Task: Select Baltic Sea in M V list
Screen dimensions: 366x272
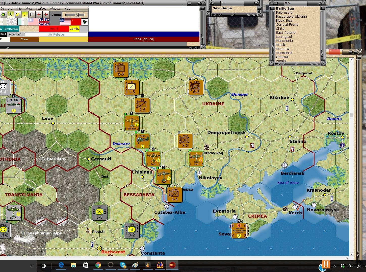Action: point(285,8)
